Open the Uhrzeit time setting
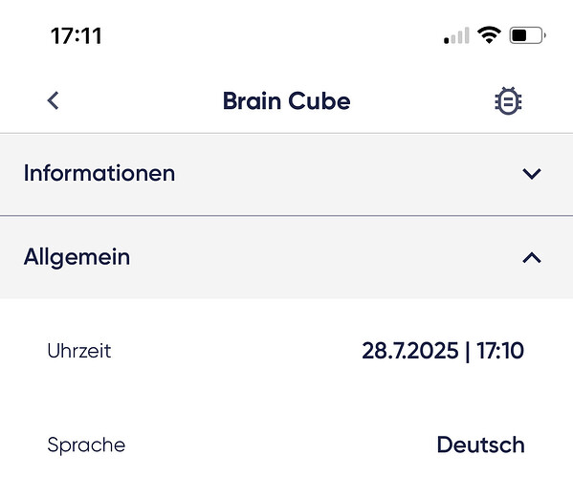Screen dimensions: 573x477 [x=287, y=351]
